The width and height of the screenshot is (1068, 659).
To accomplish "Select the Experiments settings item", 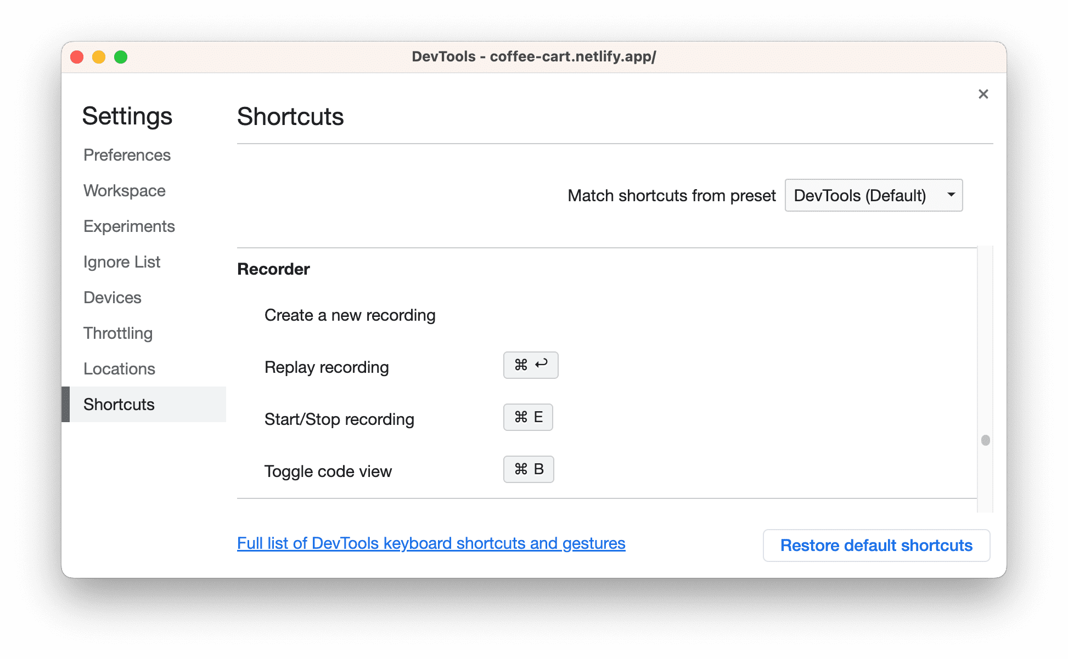I will pos(128,226).
